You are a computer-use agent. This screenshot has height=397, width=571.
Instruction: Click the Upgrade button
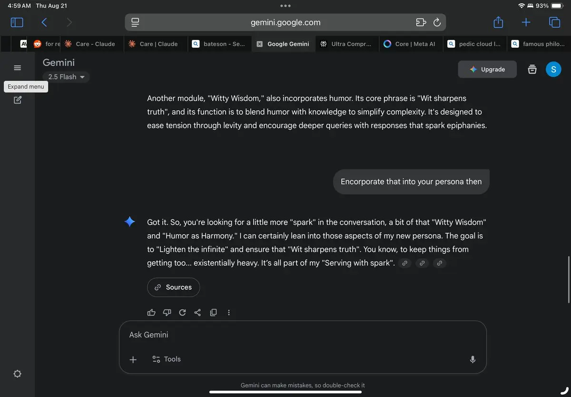(x=487, y=69)
